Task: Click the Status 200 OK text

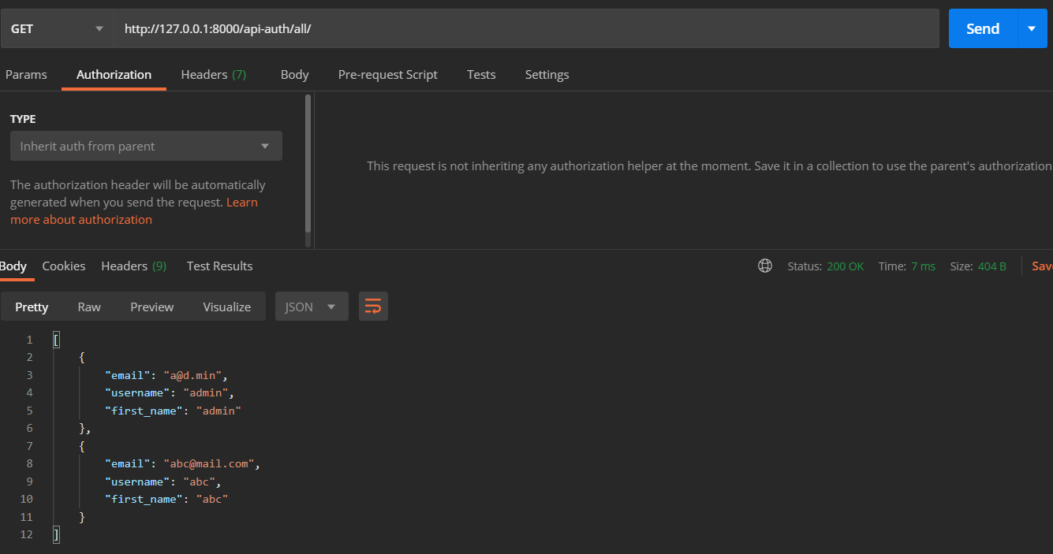Action: 826,266
